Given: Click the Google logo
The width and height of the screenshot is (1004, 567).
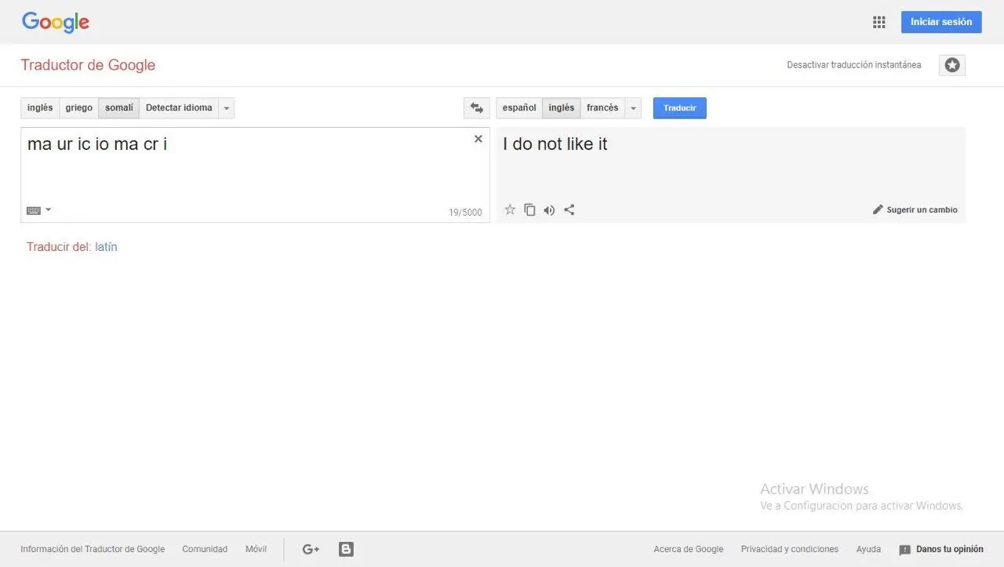Looking at the screenshot, I should [56, 22].
